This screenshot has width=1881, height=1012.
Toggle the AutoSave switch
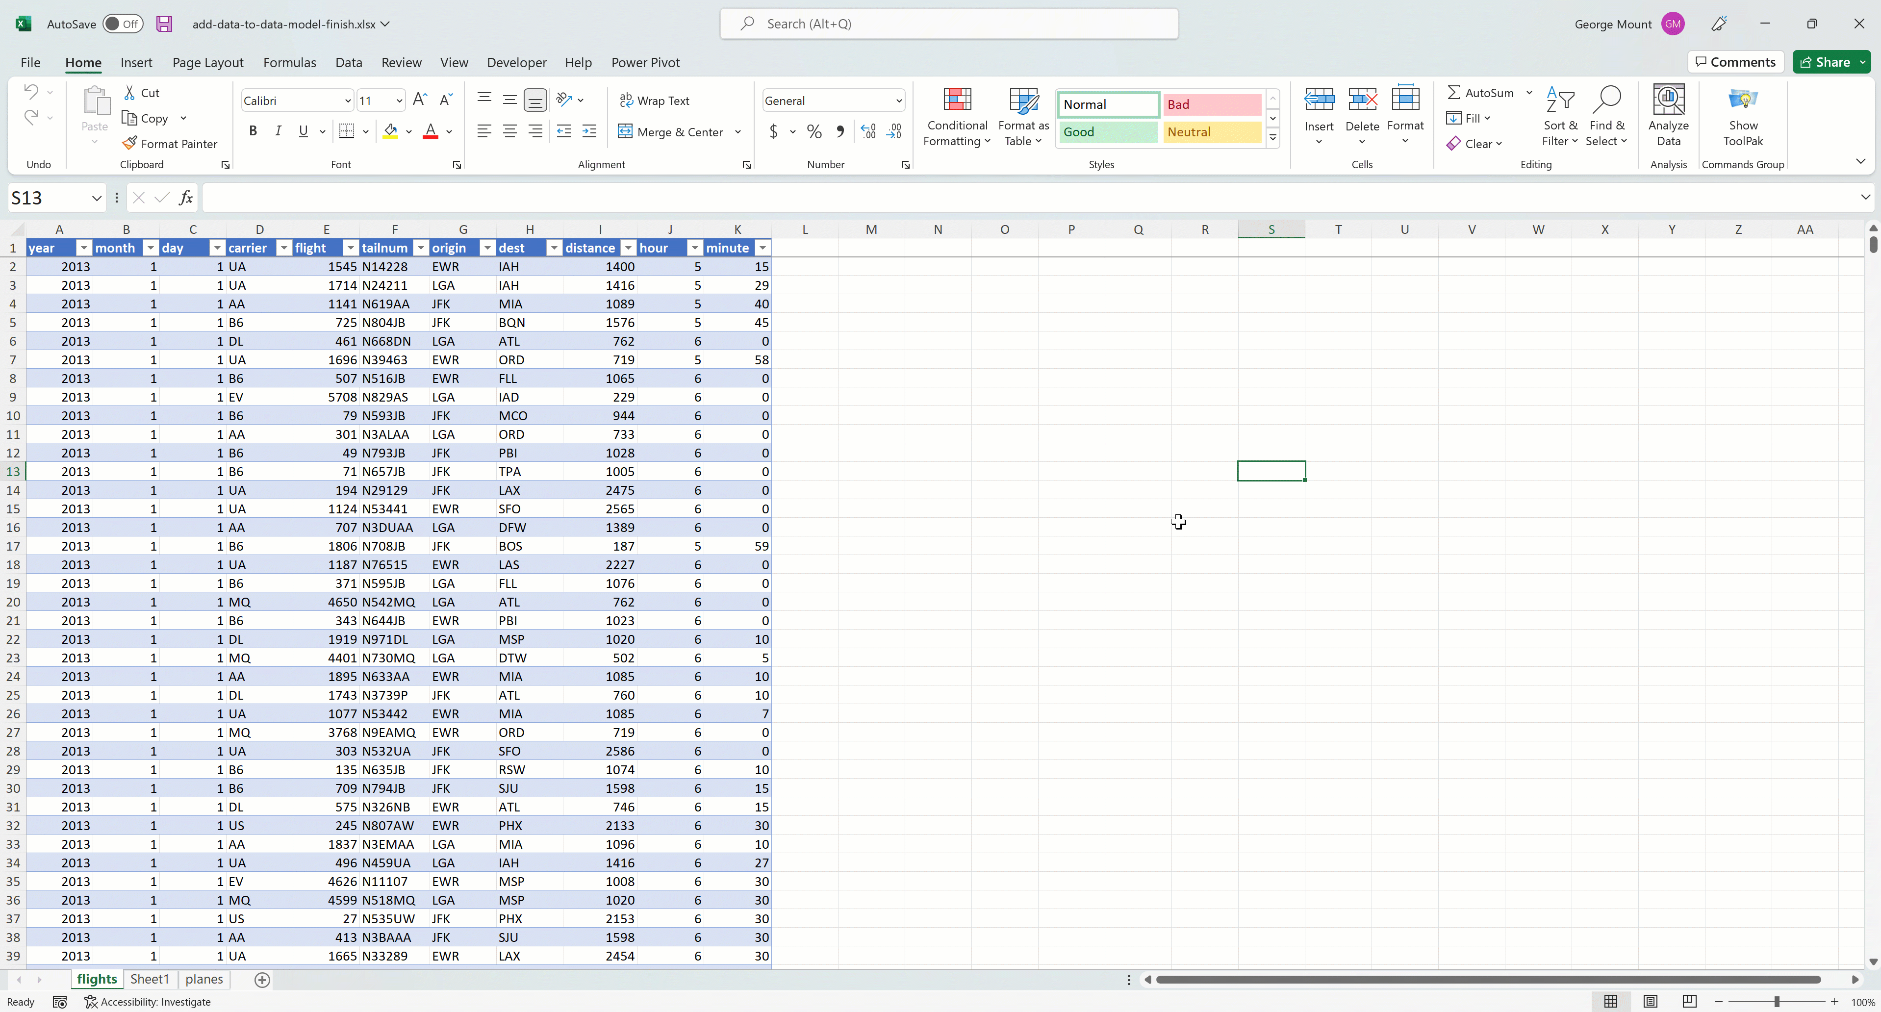(122, 24)
